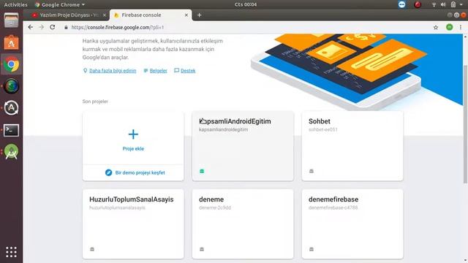
Task: Click the padlock site security icon
Action: tap(66, 27)
